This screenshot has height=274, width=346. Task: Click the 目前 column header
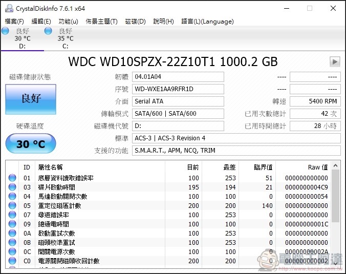(183, 167)
